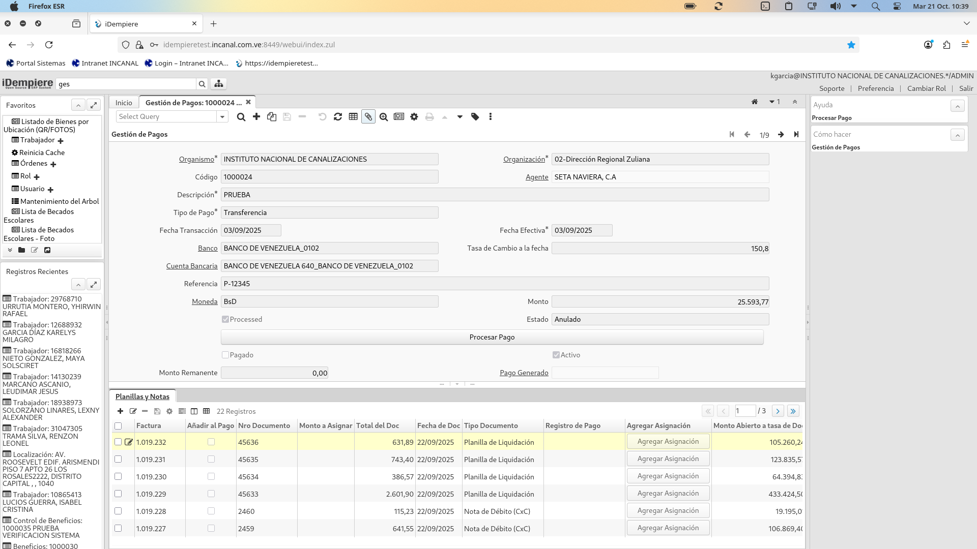Click the zoom across toolbar icon
Screen dimensions: 977x549
[384, 117]
